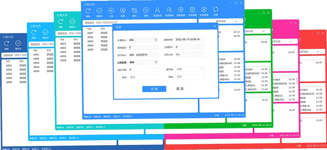Click 刷新 icon in dark blue window

click(7, 43)
